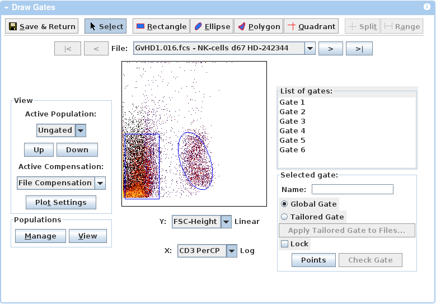
Task: Activate the Select arrow tool
Action: [105, 26]
